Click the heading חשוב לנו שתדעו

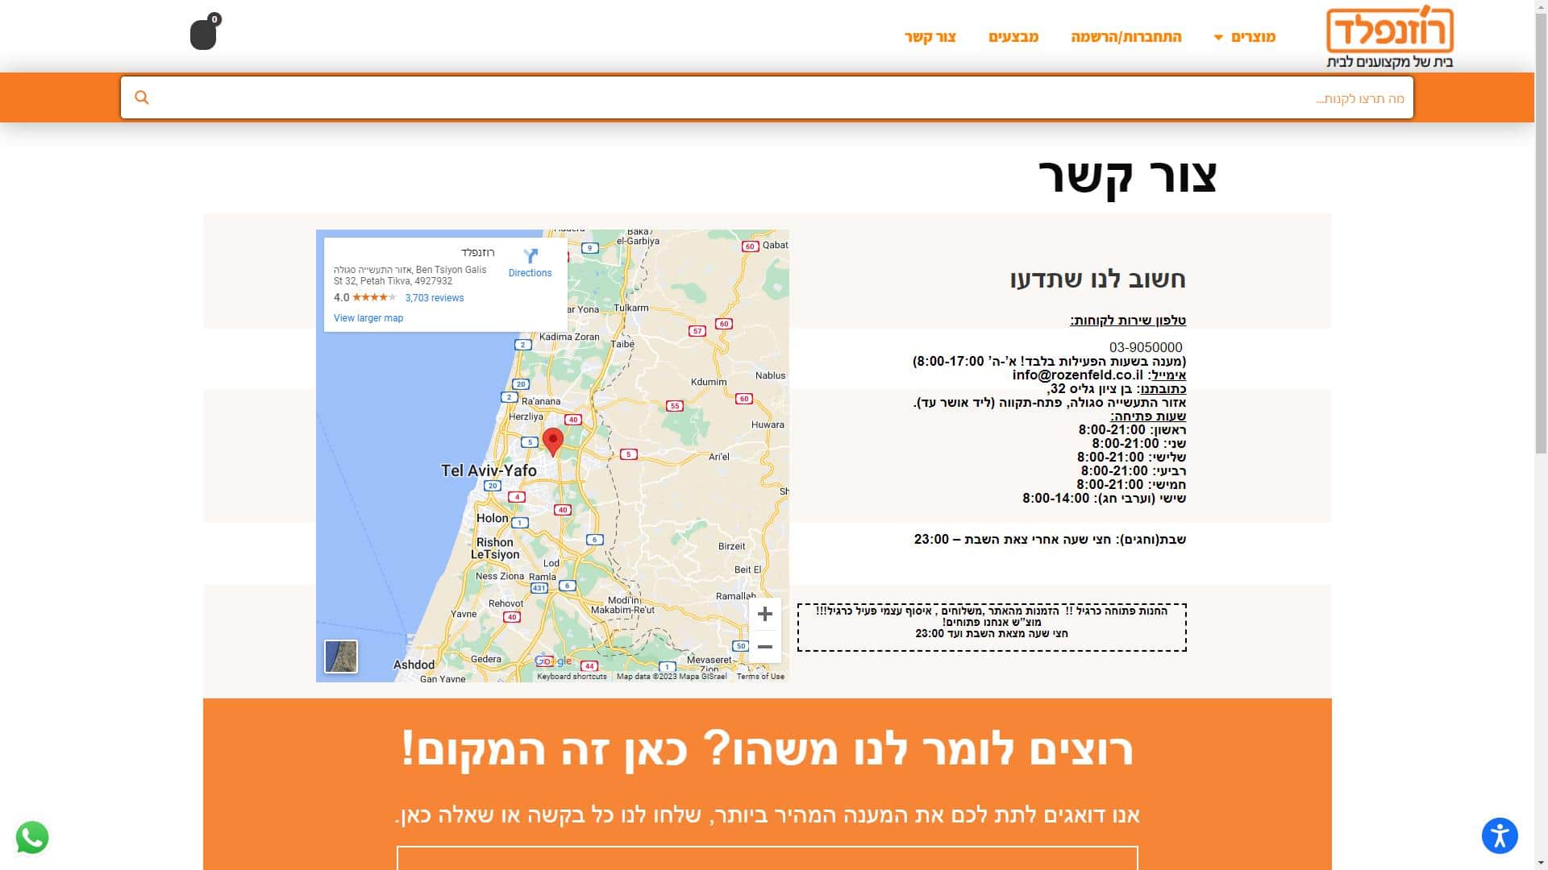click(1097, 280)
